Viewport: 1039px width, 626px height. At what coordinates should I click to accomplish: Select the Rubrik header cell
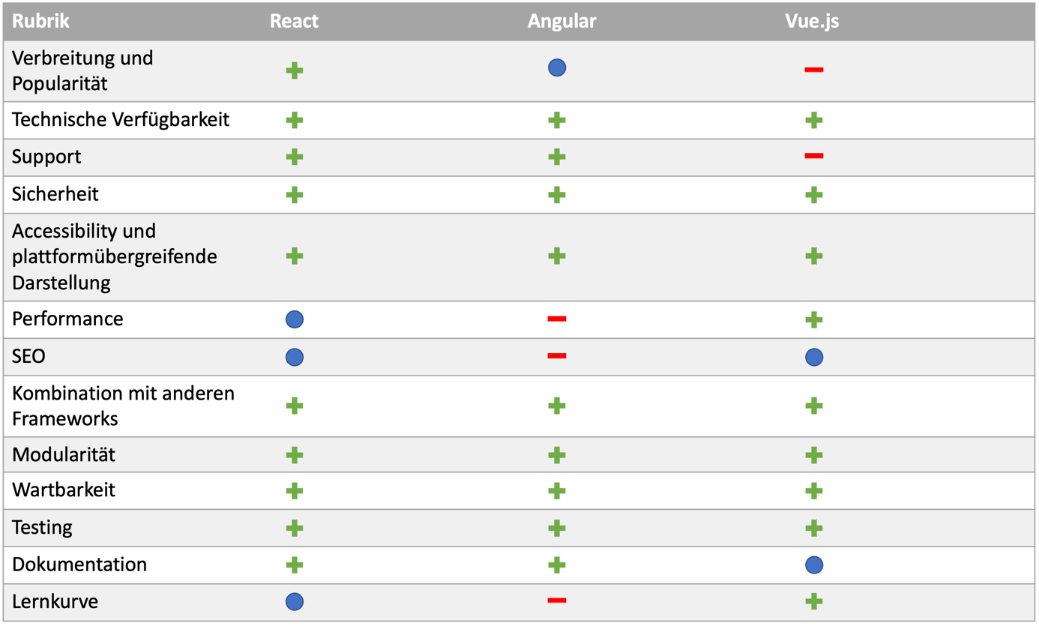tap(40, 21)
